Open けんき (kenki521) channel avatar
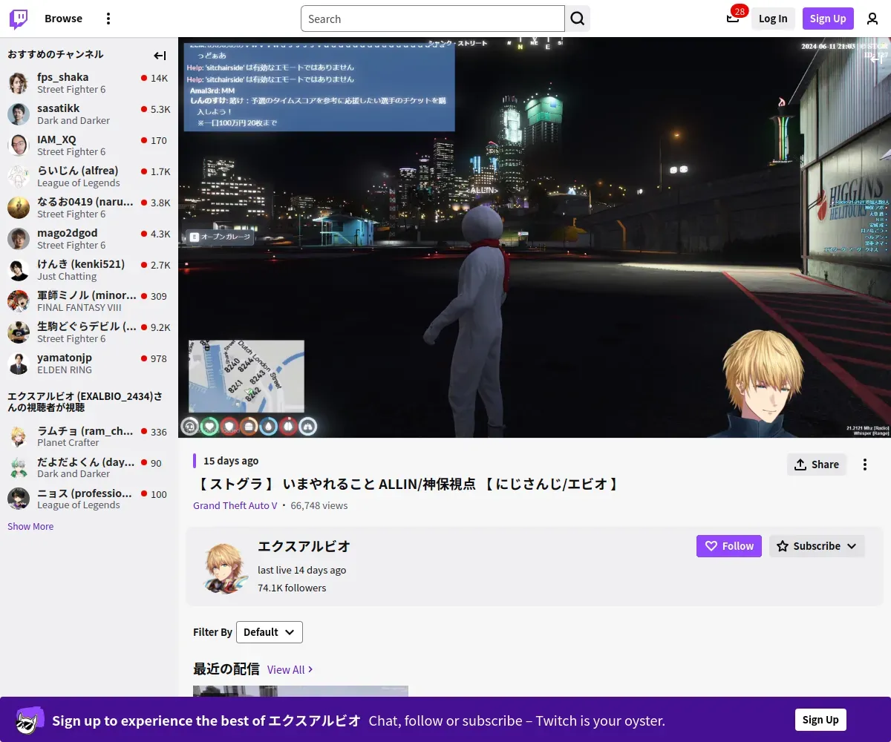 coord(19,270)
